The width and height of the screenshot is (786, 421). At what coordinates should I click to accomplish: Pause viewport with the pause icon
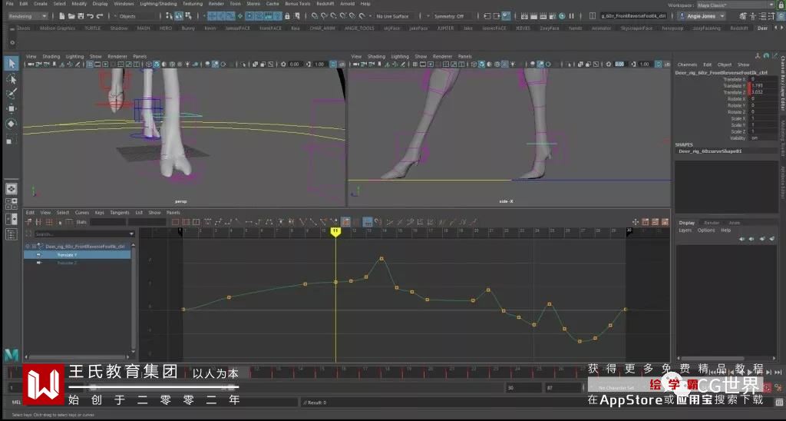tap(570, 16)
